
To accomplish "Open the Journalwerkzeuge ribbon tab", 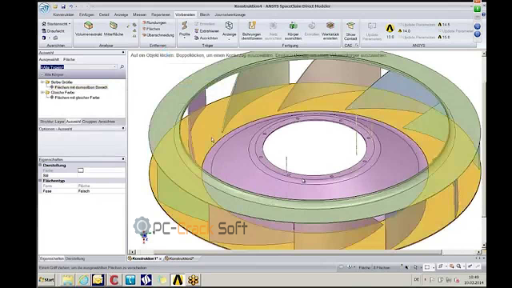I will (x=230, y=14).
